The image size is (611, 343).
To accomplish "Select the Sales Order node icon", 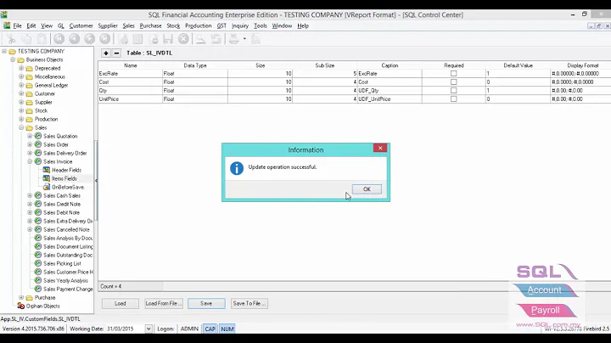I will point(38,144).
